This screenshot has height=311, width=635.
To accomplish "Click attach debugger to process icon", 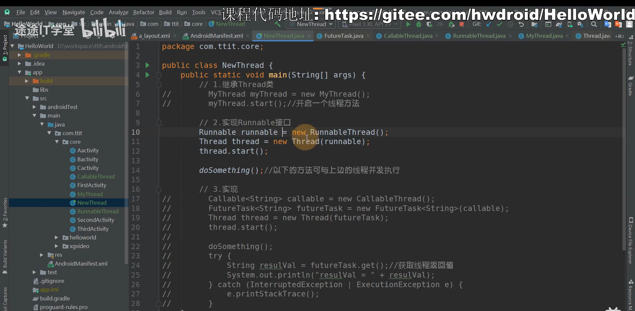I will pos(451,24).
